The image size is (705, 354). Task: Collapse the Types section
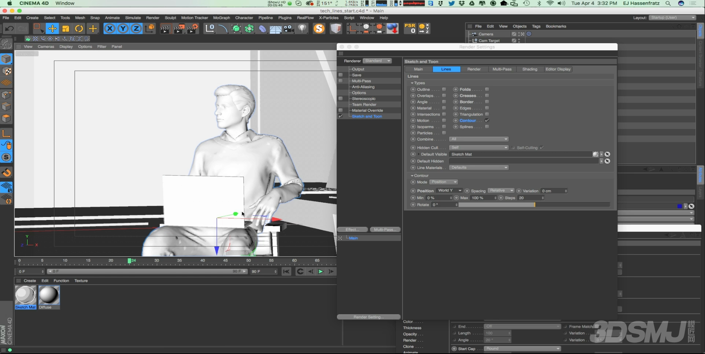point(412,83)
